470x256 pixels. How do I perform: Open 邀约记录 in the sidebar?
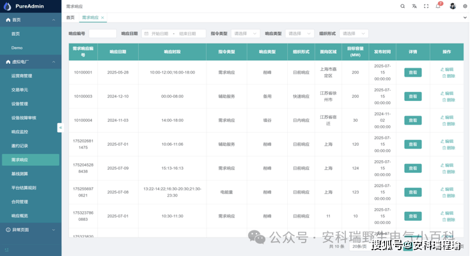[31, 146]
